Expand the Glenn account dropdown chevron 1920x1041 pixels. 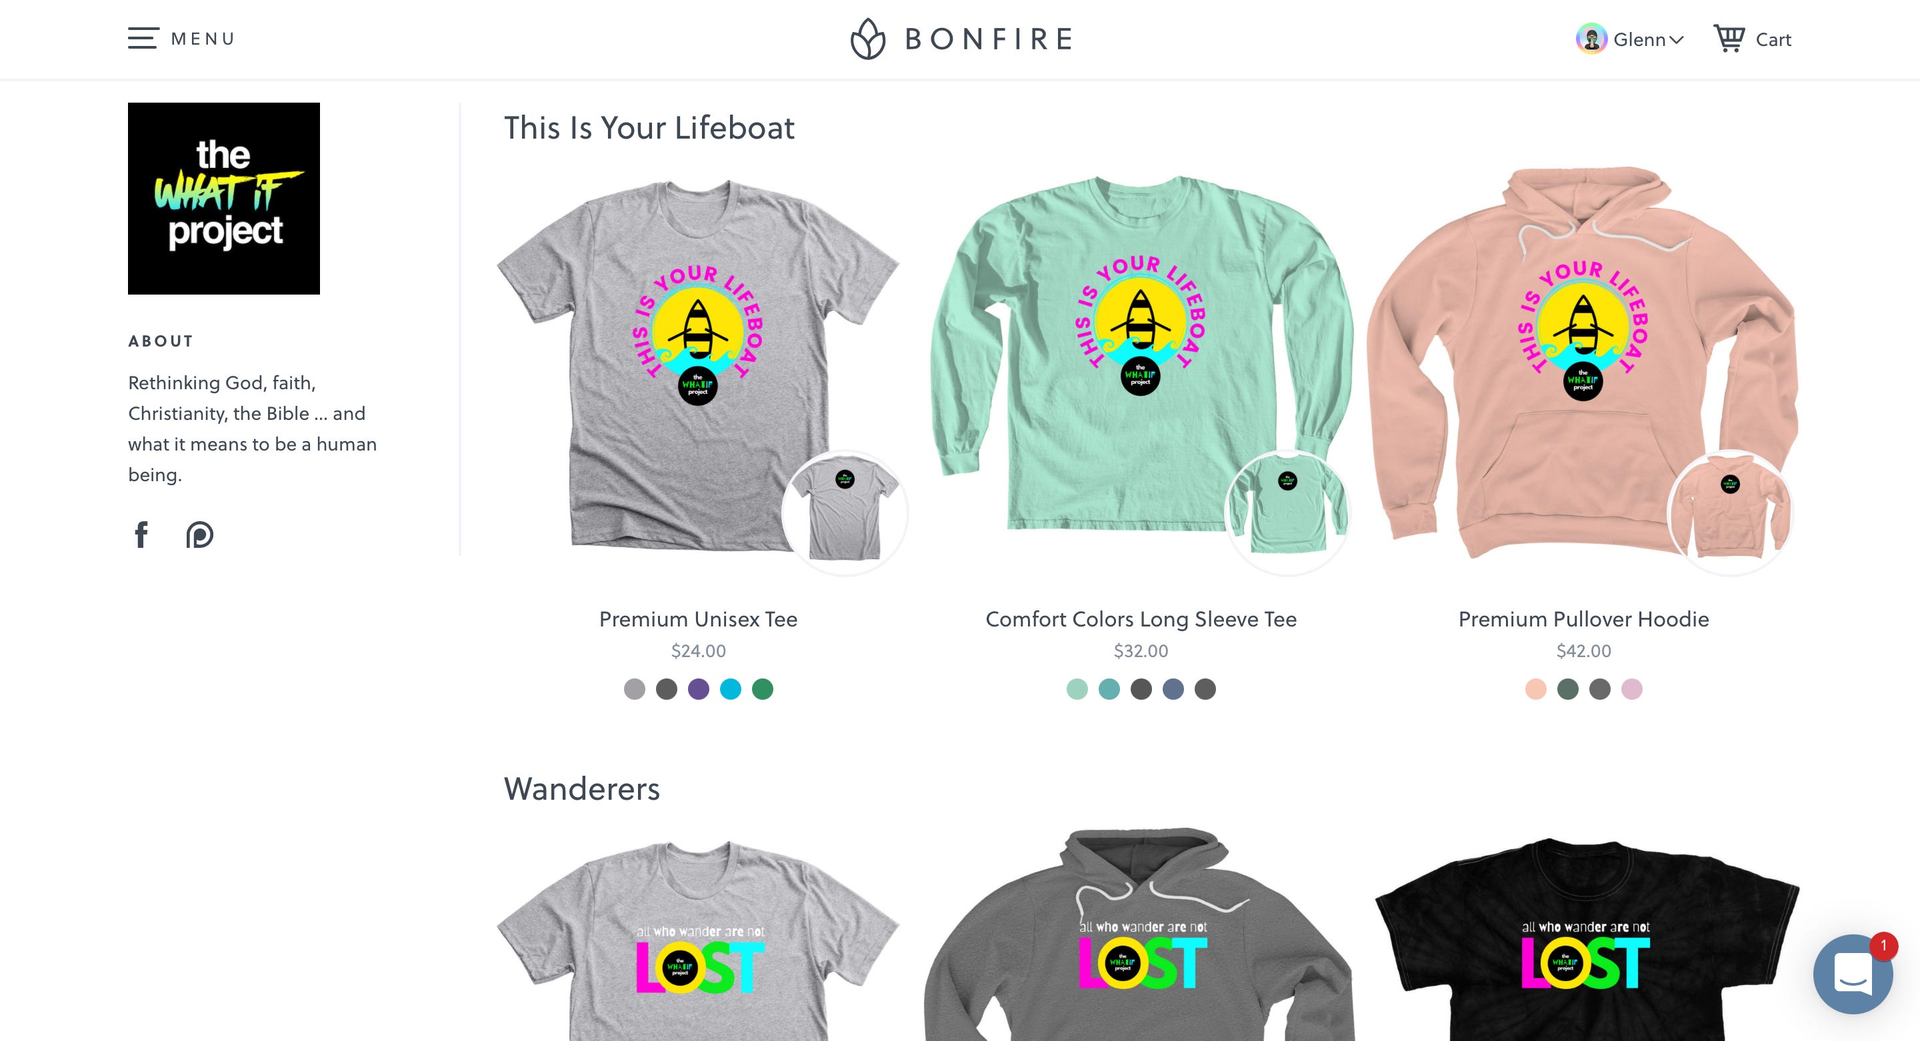[x=1676, y=39]
